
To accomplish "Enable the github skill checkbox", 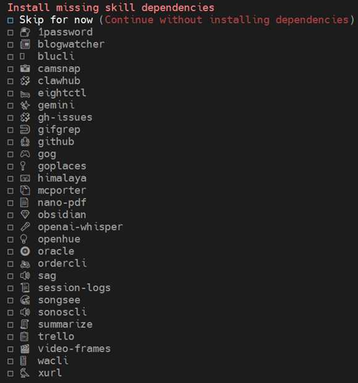I will click(10, 142).
